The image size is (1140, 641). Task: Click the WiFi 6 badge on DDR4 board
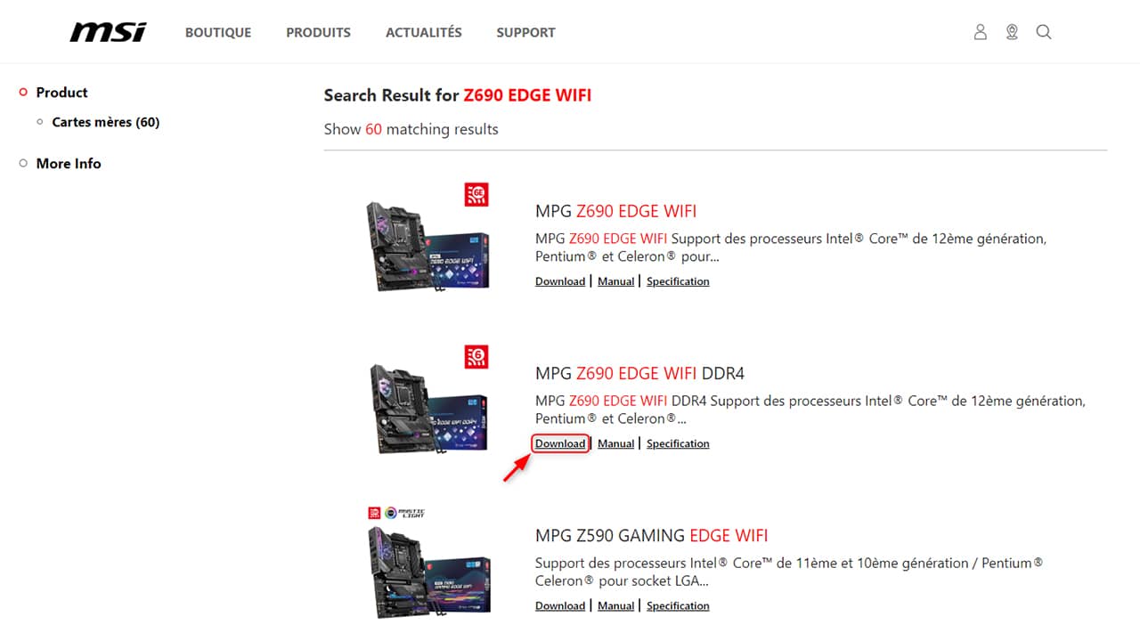point(476,357)
